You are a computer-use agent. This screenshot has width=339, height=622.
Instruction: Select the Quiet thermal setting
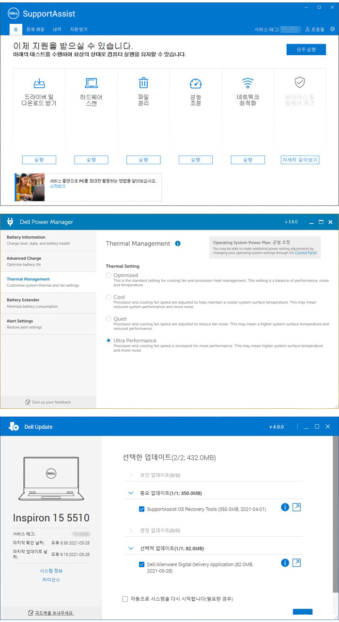click(108, 319)
